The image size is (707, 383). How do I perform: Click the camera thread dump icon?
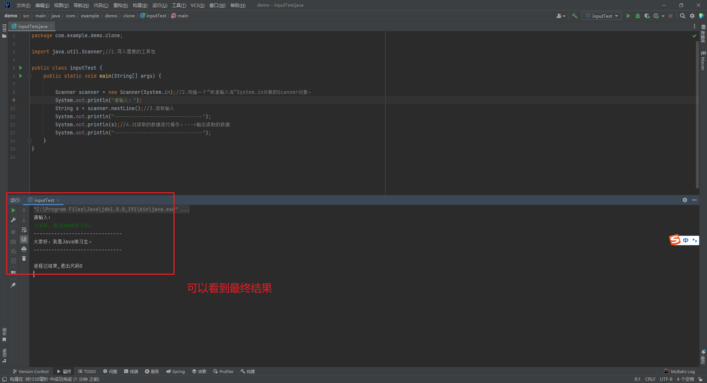tap(13, 242)
